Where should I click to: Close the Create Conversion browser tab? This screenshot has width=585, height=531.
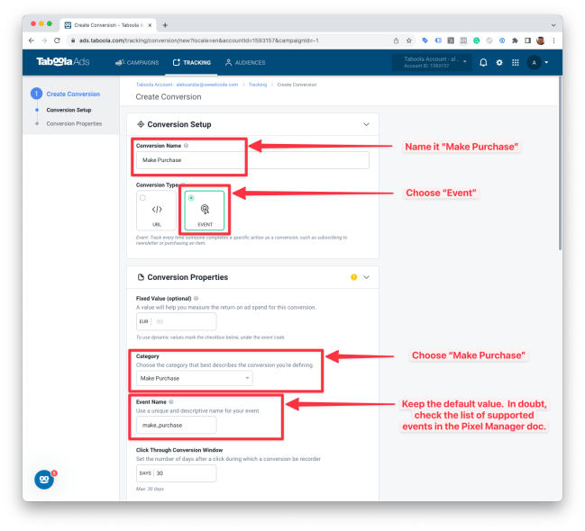pos(150,25)
